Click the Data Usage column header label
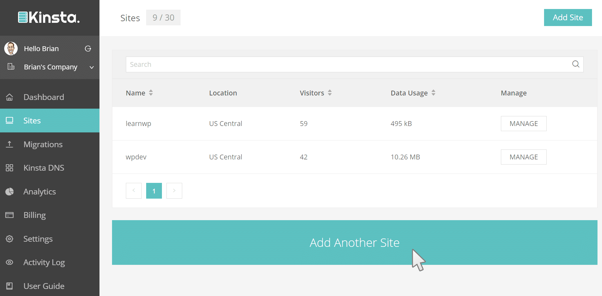This screenshot has width=602, height=296. tap(409, 93)
